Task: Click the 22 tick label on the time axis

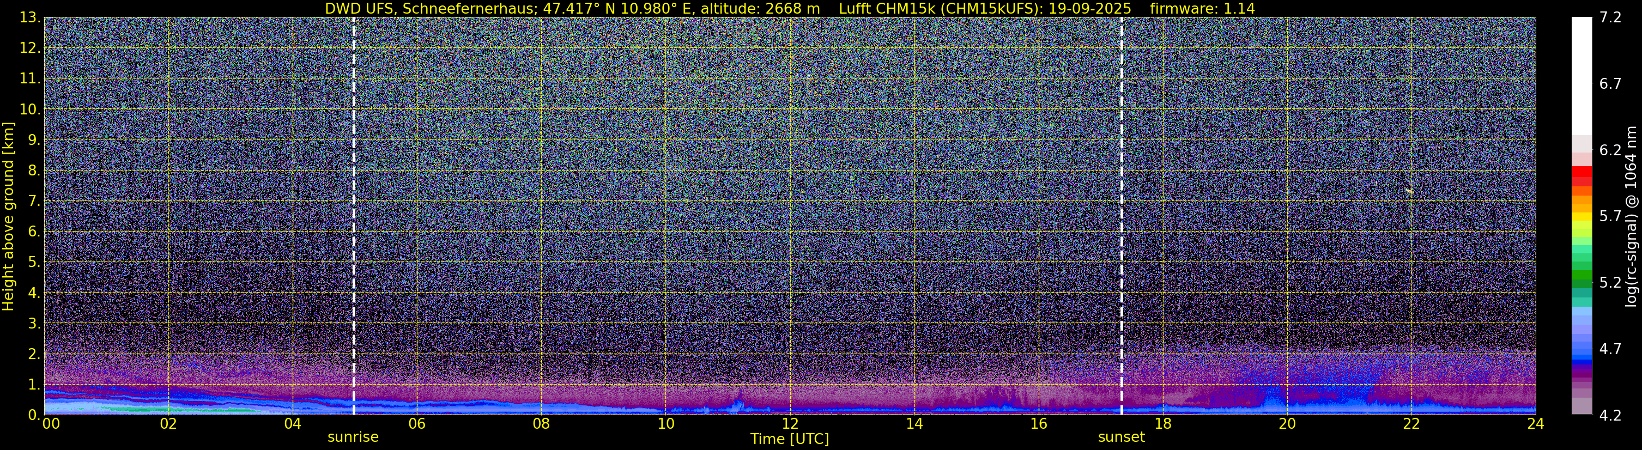Action: [1411, 424]
